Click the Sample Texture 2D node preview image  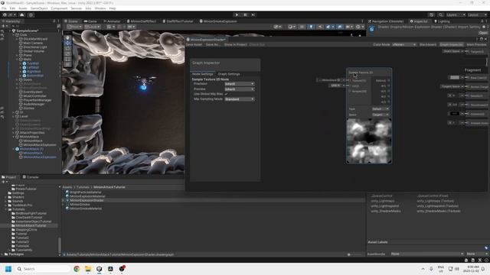click(369, 141)
